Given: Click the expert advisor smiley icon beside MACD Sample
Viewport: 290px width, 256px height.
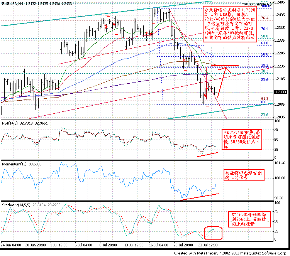Looking at the screenshot, I should point(270,4).
